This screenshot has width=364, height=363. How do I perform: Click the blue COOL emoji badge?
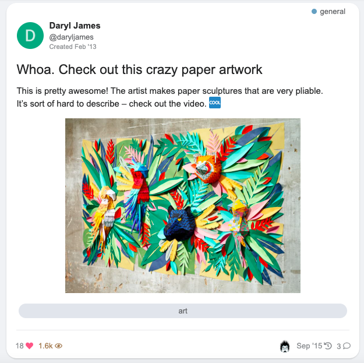pos(215,103)
